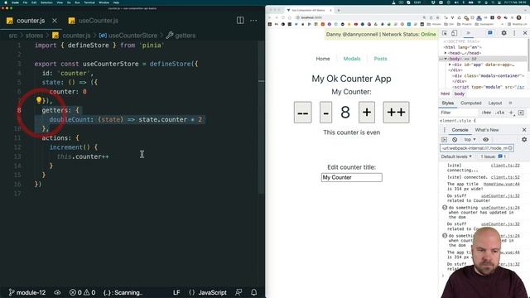Close the DevTools panel

click(x=525, y=33)
